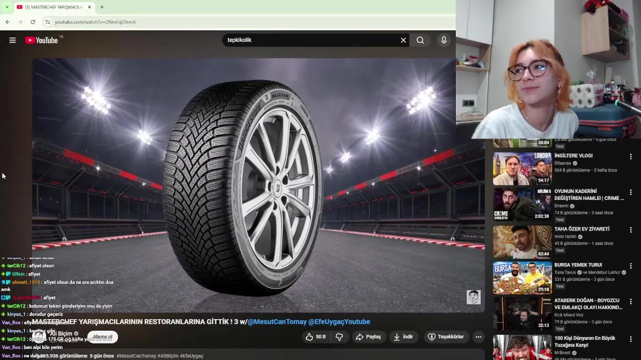Click the İndir download button
Image resolution: width=641 pixels, height=360 pixels.
click(x=403, y=337)
